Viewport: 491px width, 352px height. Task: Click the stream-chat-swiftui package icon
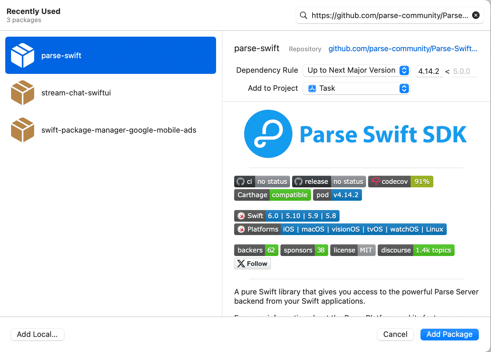[22, 93]
